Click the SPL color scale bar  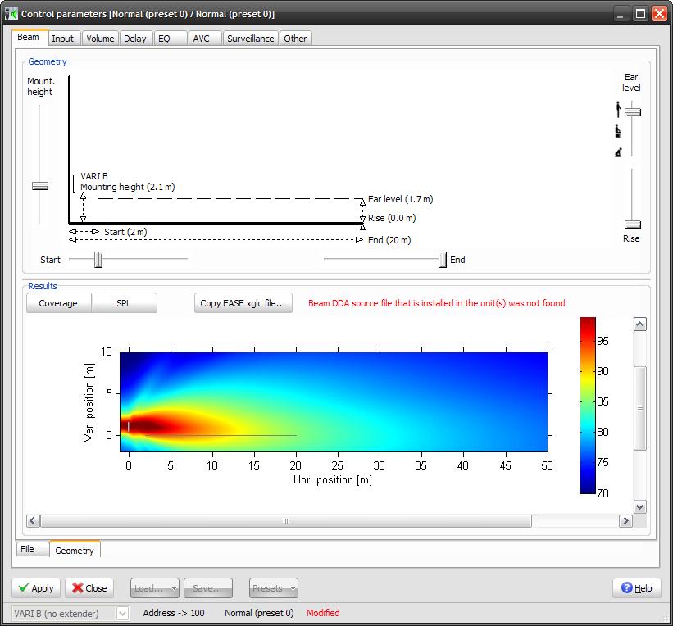click(x=587, y=406)
